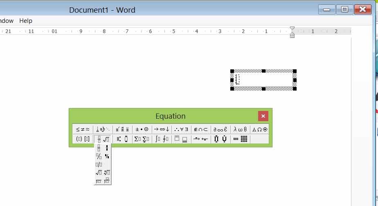Image resolution: width=378 pixels, height=206 pixels.
Task: Open the relational symbols palette
Action: click(83, 129)
